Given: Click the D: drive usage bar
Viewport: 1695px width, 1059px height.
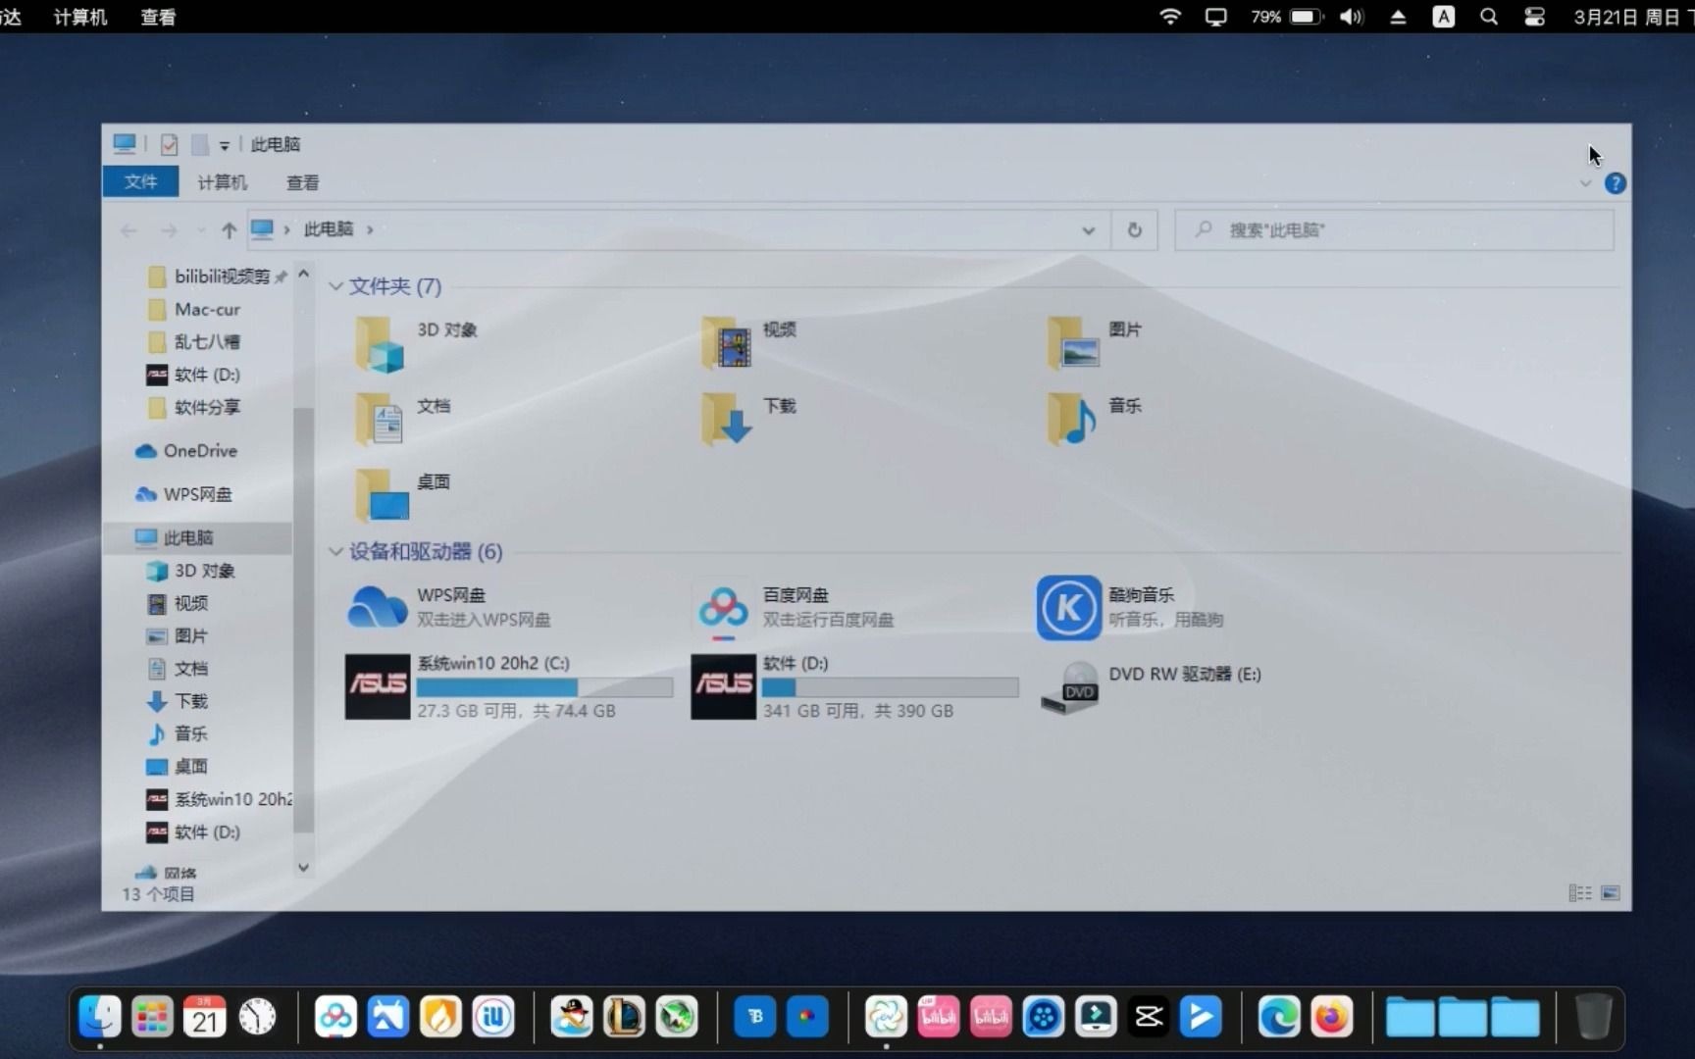Looking at the screenshot, I should (x=890, y=687).
